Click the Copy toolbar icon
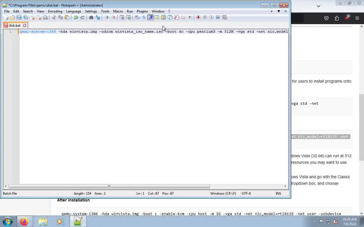 click(61, 17)
